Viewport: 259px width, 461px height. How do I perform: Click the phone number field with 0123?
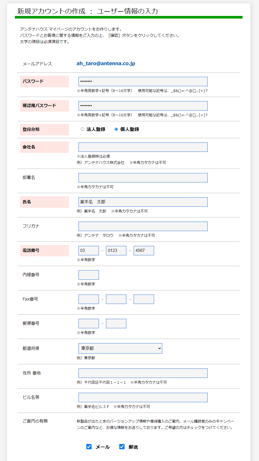tap(116, 251)
